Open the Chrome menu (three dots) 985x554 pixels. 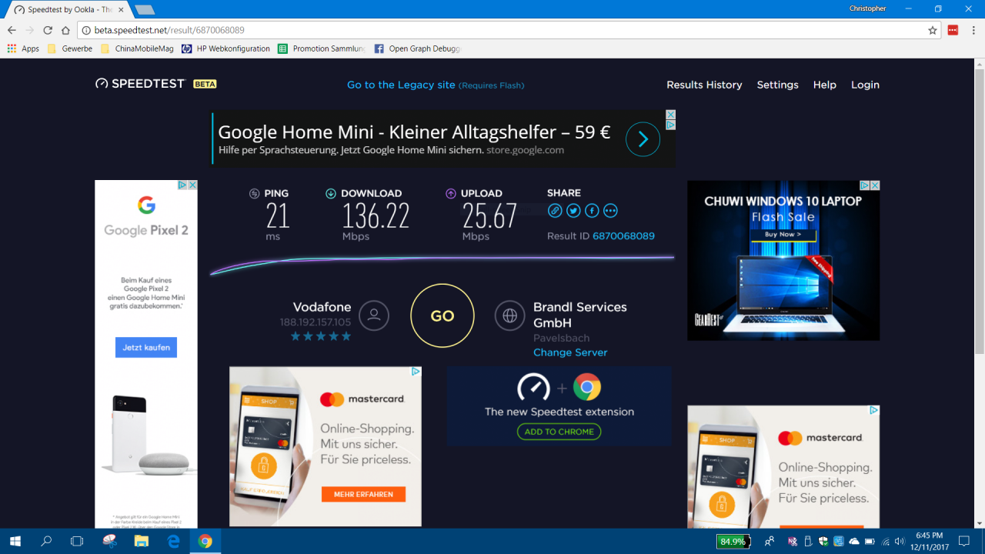(973, 30)
